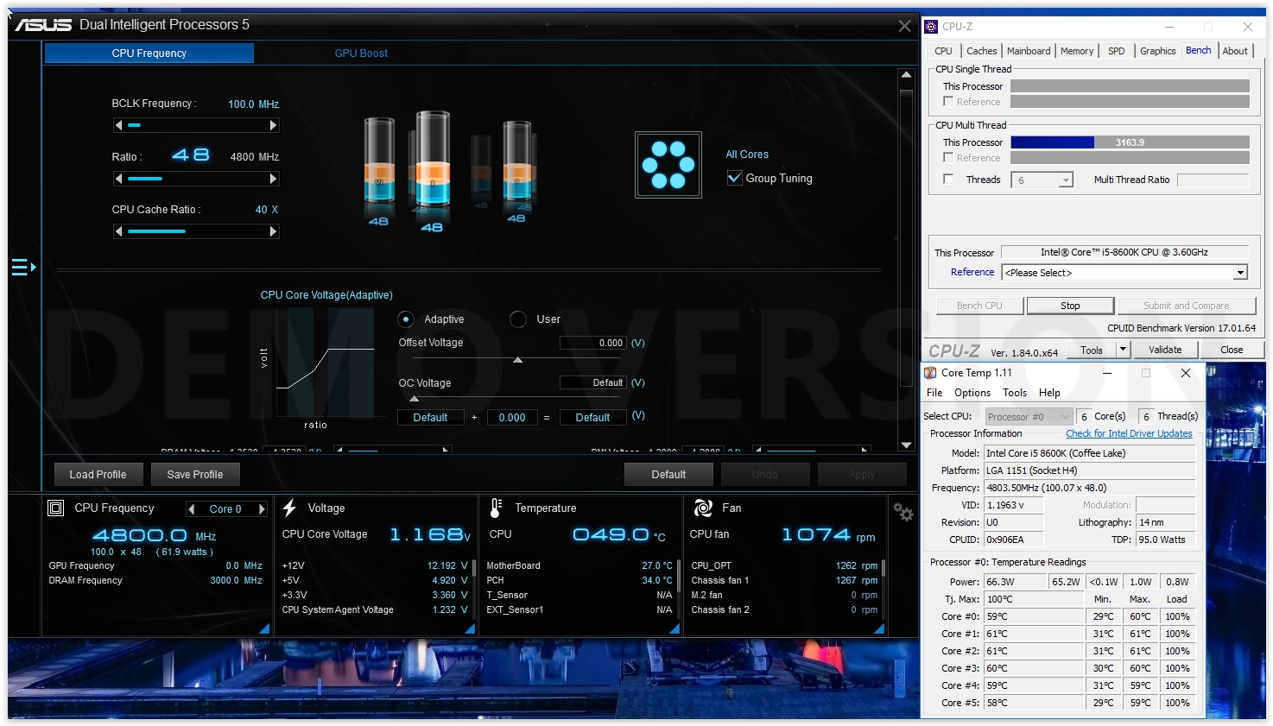The image size is (1273, 726).
Task: Open the Reference processor dropdown
Action: [1240, 273]
